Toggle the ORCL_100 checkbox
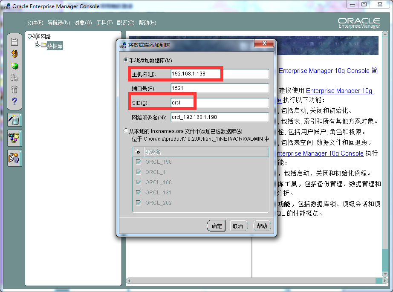Viewport: 393px width, 292px height. pyautogui.click(x=139, y=182)
